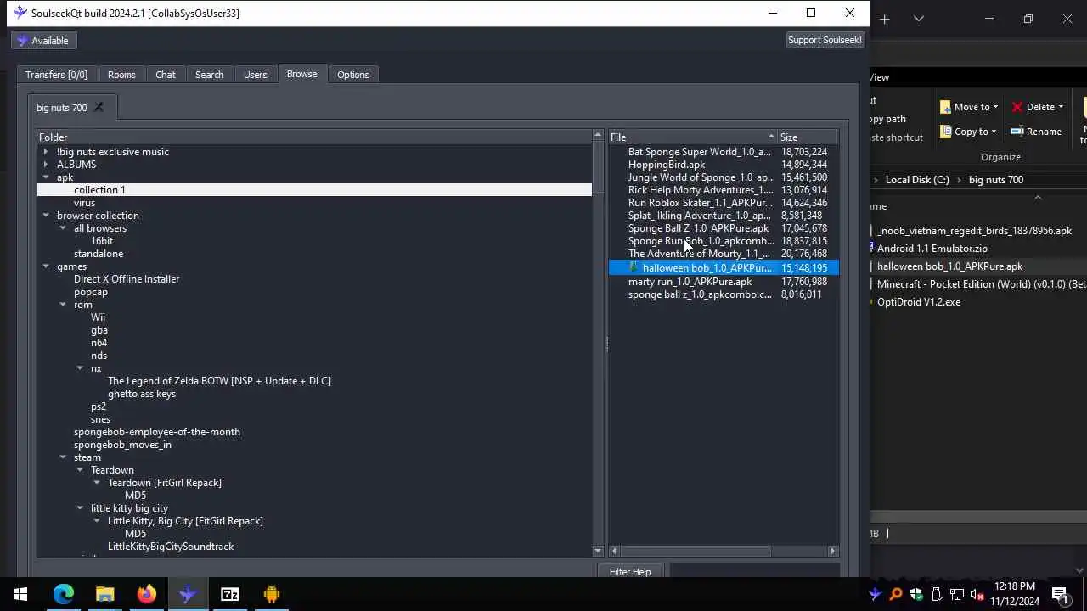Collapse the apk folder
Image resolution: width=1087 pixels, height=611 pixels.
(x=46, y=177)
